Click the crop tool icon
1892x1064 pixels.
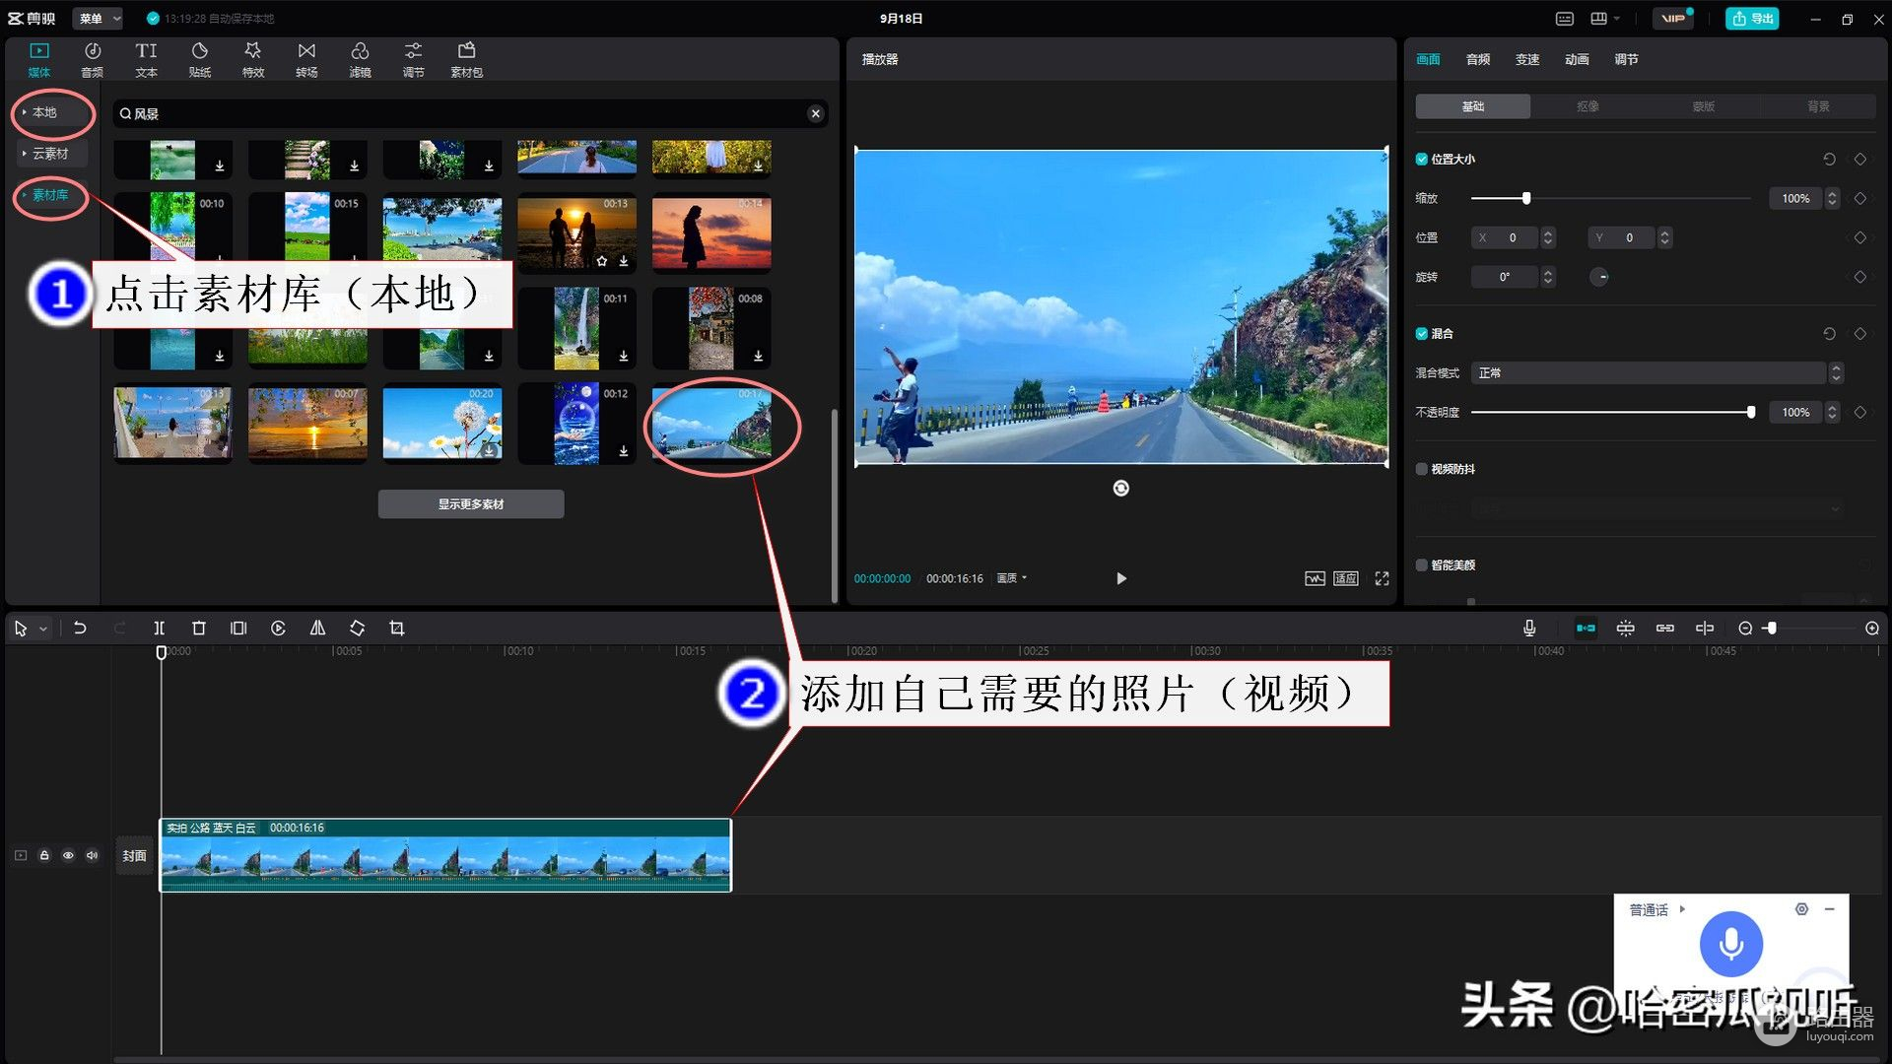coord(396,629)
